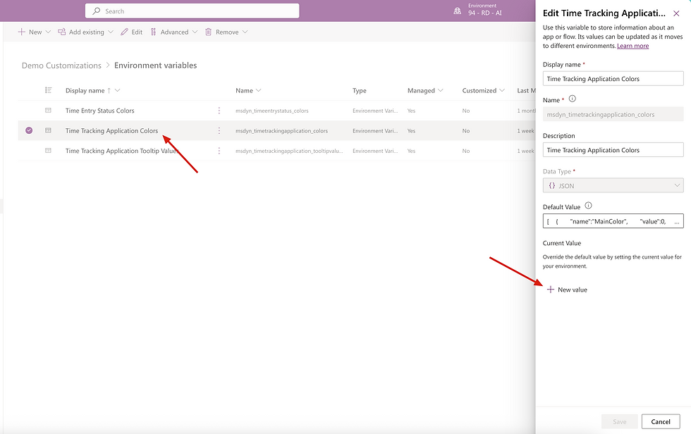The width and height of the screenshot is (691, 434).
Task: Expand the New dropdown chevron
Action: click(48, 32)
